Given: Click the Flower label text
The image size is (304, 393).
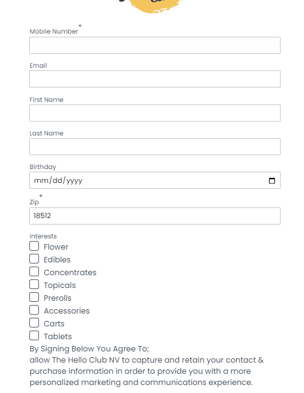Looking at the screenshot, I should point(56,247).
